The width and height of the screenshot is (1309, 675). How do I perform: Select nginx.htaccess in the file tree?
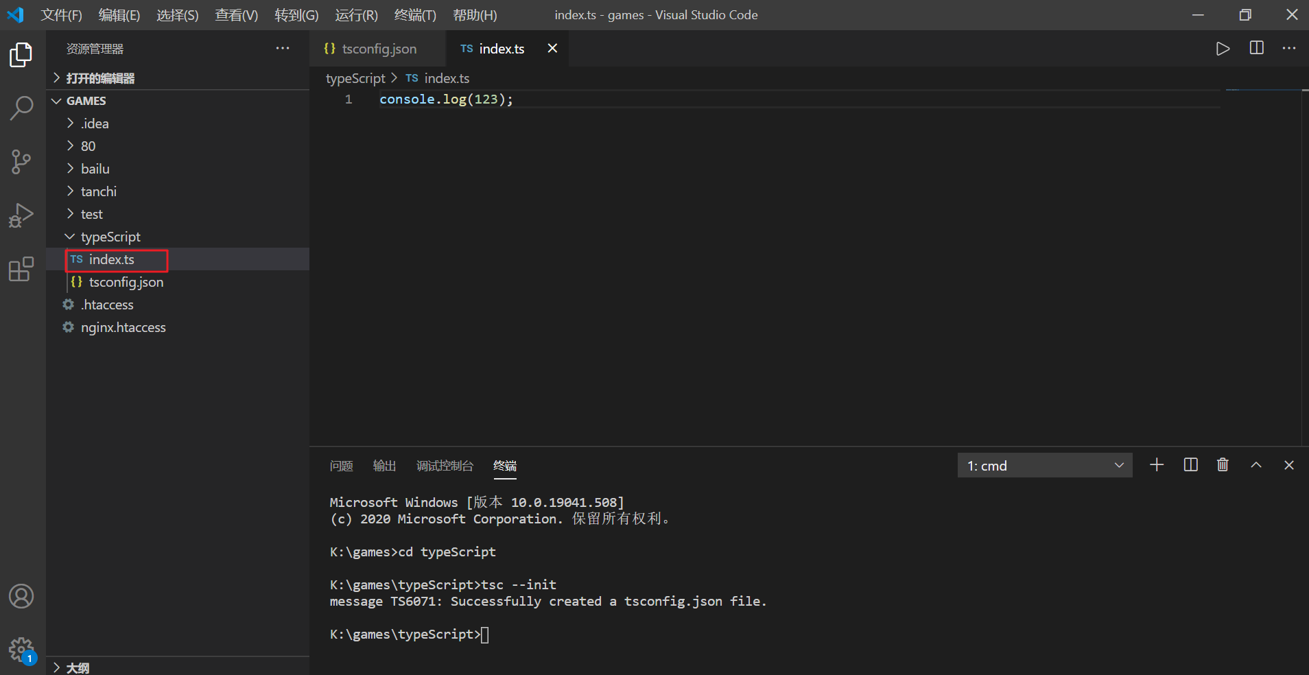click(x=123, y=327)
